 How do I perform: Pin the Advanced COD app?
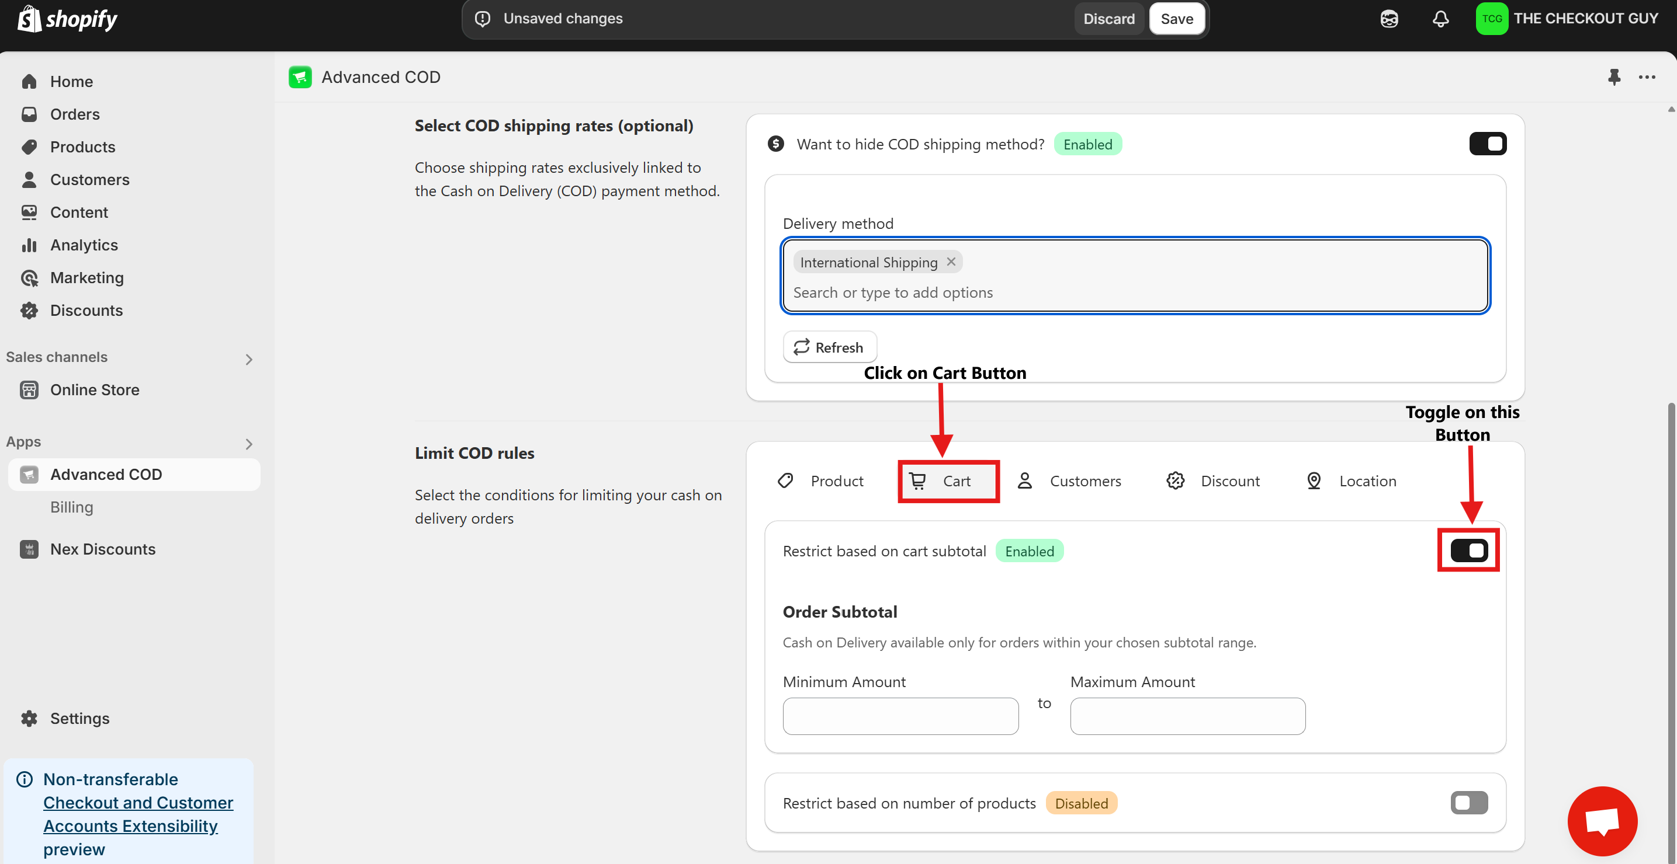point(1614,77)
